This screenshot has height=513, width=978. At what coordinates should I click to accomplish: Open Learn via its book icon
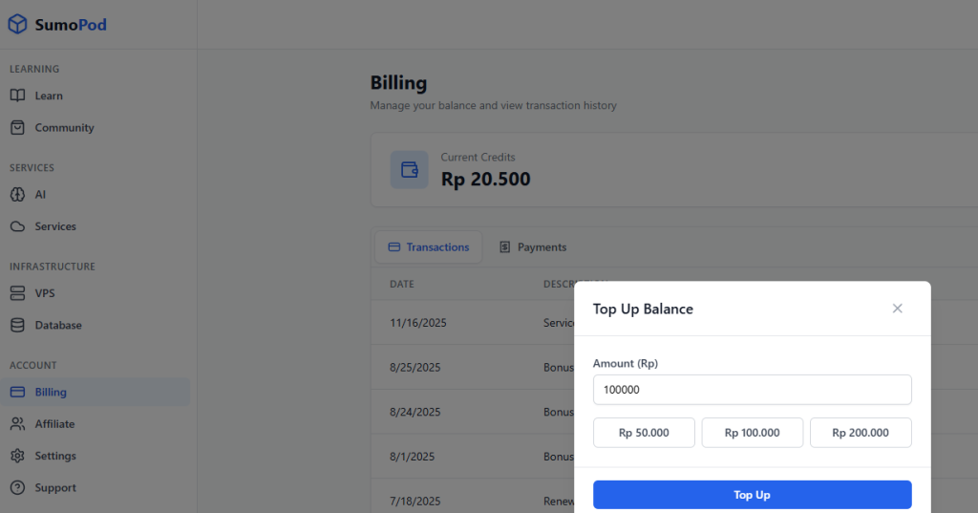click(17, 96)
